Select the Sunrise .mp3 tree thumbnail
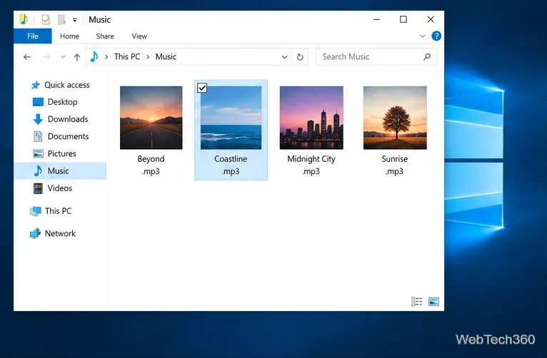The width and height of the screenshot is (547, 358). tap(395, 118)
